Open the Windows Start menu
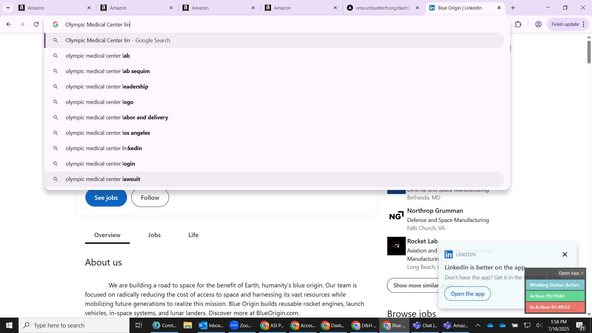Screen dimensions: 592x333 click(9, 325)
